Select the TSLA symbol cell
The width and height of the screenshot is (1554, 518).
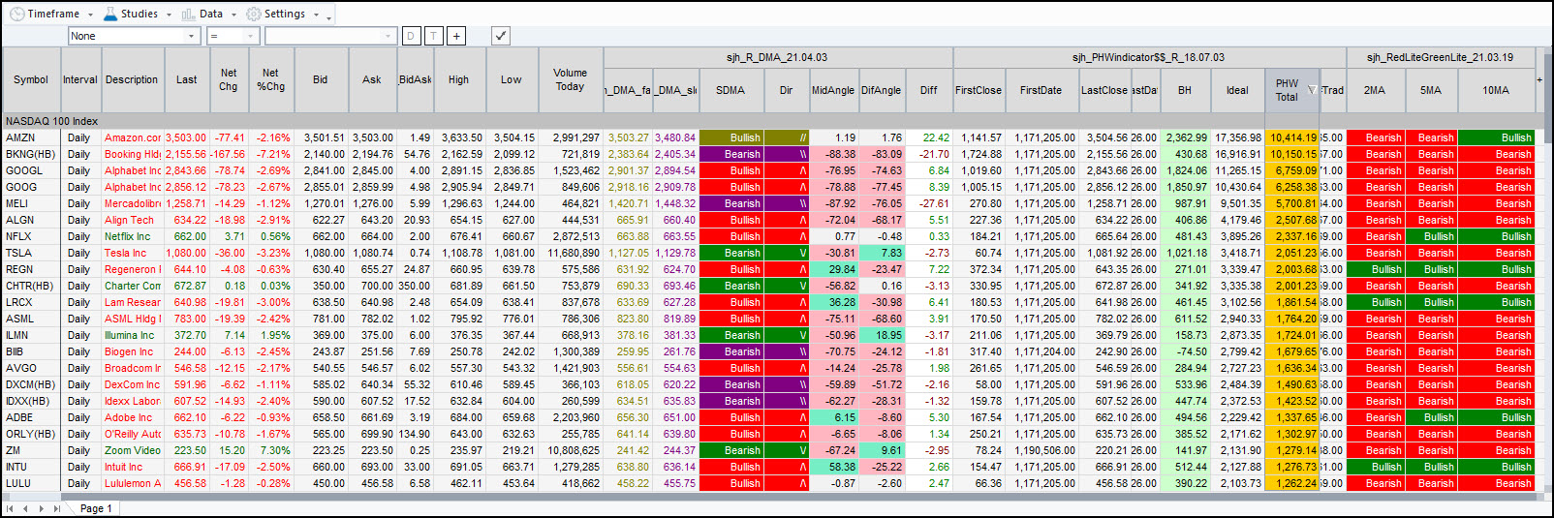31,253
